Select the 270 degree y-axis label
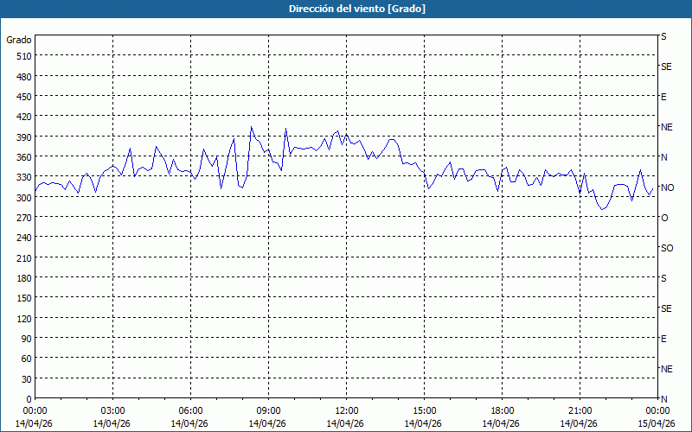 (x=22, y=218)
